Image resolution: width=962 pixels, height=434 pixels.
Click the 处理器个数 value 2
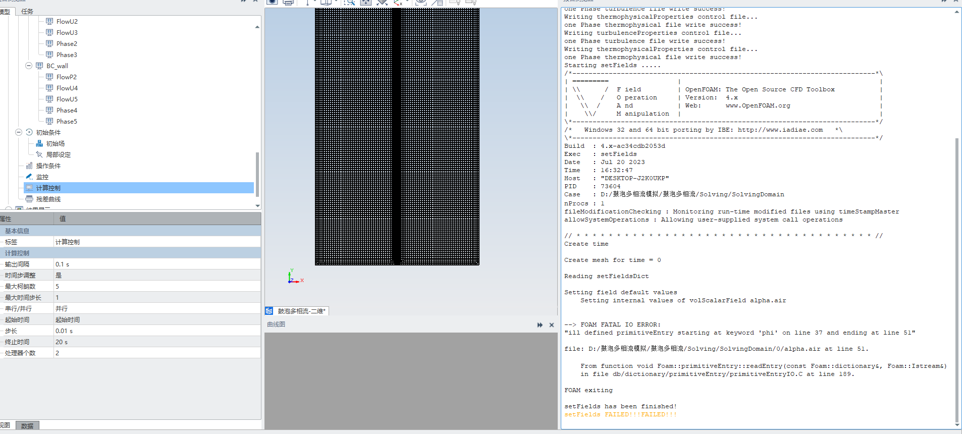[x=157, y=353]
